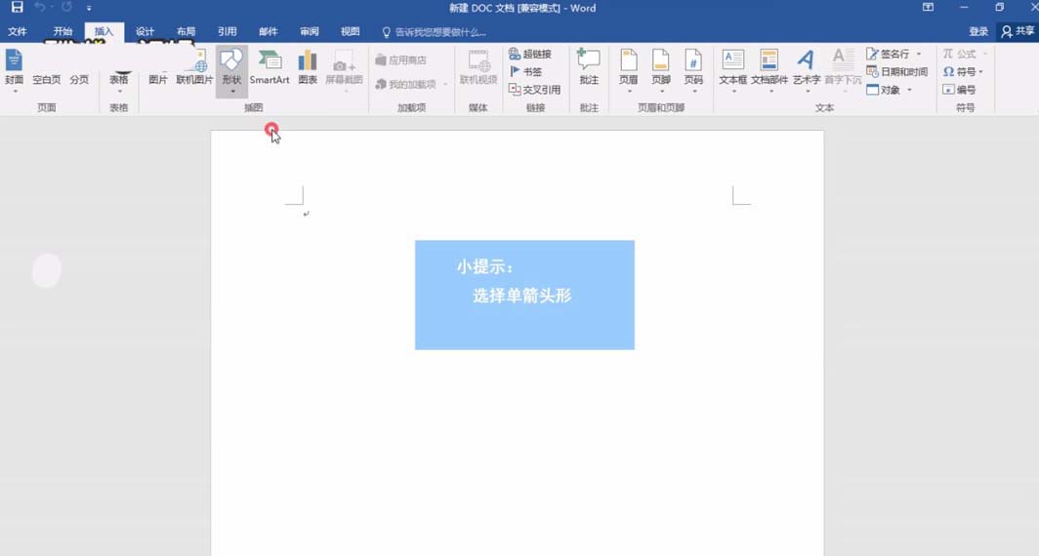This screenshot has width=1039, height=556.
Task: Click the 共享 share button
Action: tap(1018, 32)
